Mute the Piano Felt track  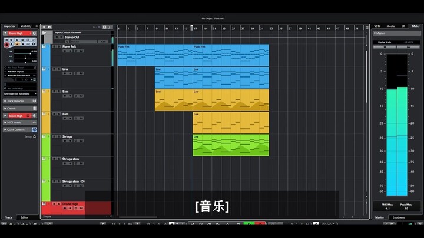54,46
